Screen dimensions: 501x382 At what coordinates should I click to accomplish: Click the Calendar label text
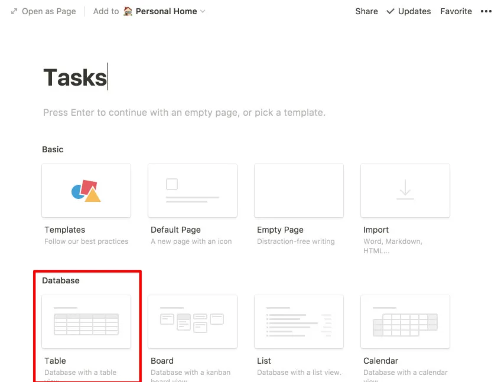(x=380, y=361)
